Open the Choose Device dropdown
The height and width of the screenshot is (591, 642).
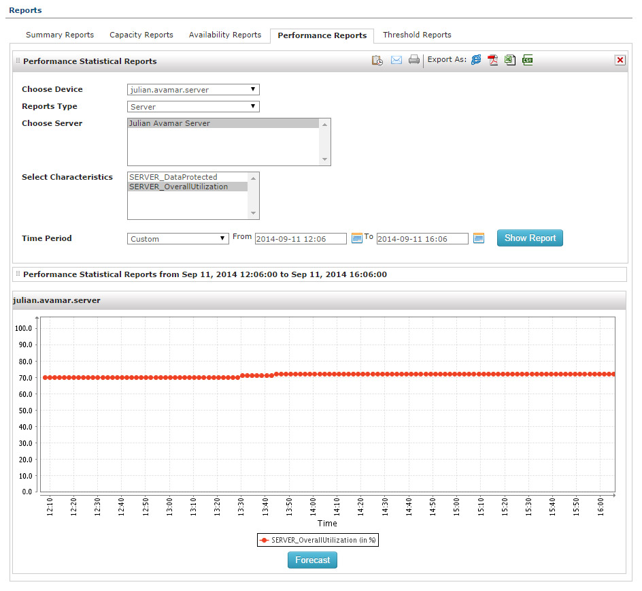[x=193, y=89]
